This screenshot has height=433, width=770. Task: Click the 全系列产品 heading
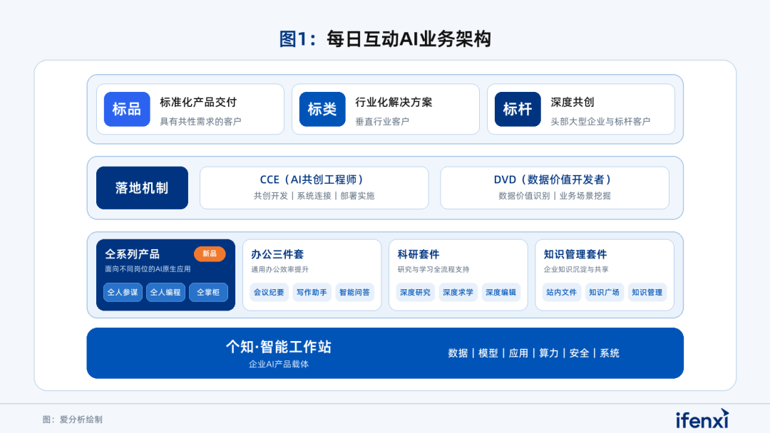[133, 254]
